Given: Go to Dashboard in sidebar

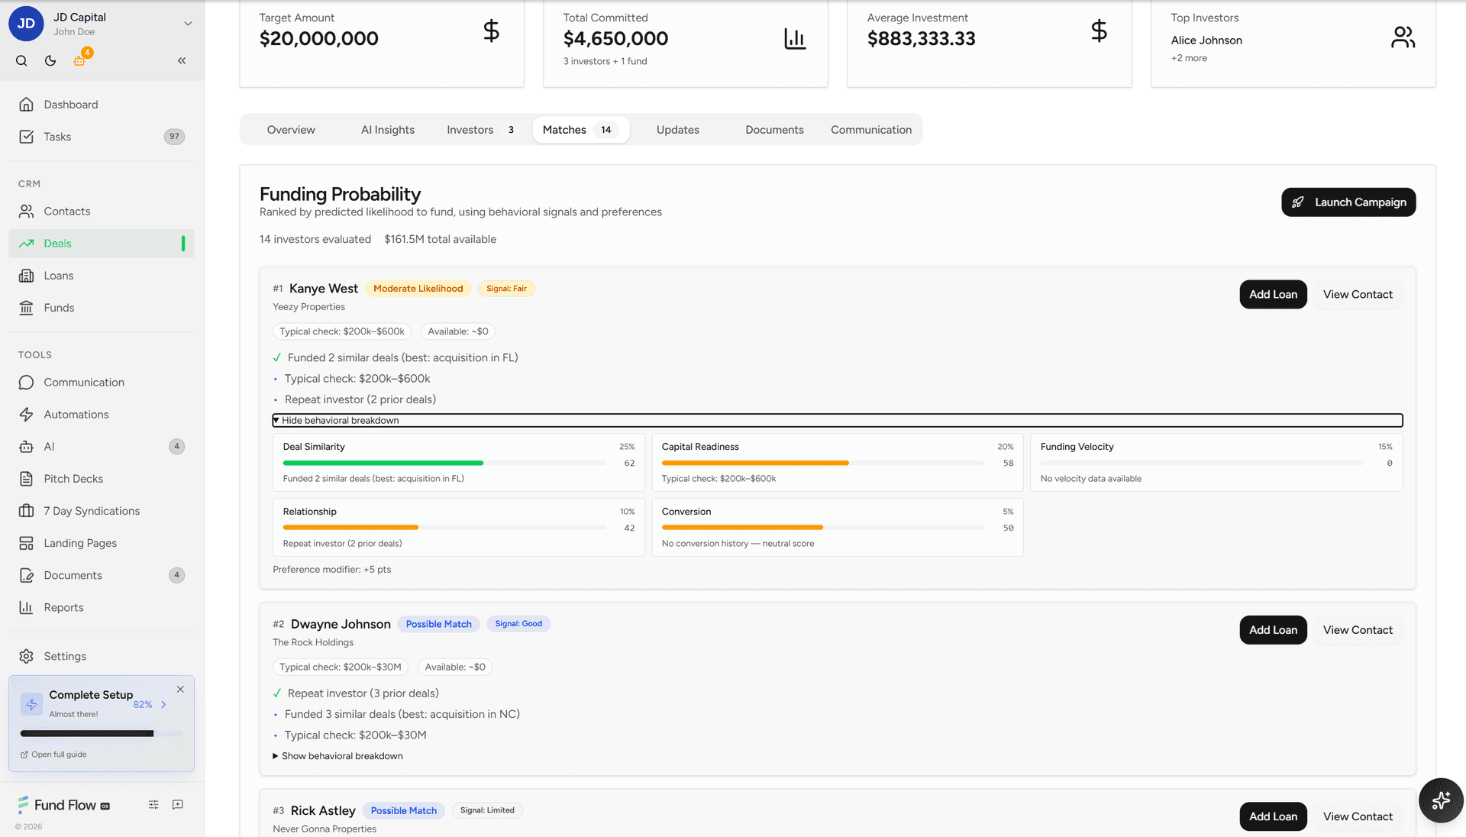Looking at the screenshot, I should [x=102, y=105].
